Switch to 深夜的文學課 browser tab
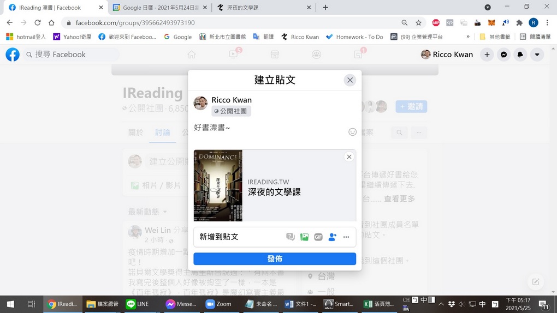 [x=264, y=8]
